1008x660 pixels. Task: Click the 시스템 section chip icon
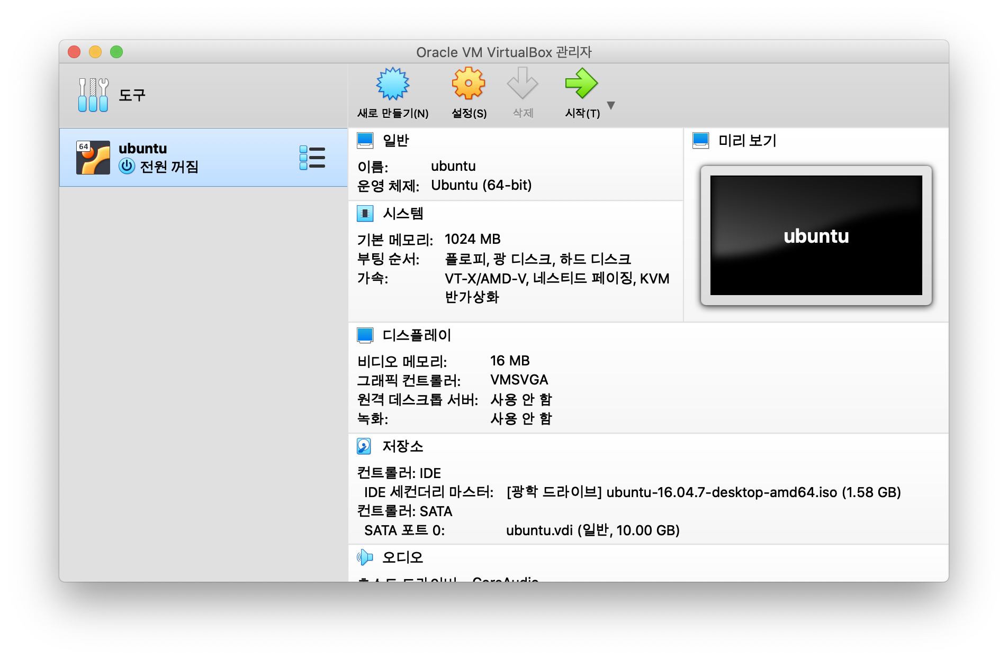pyautogui.click(x=365, y=213)
